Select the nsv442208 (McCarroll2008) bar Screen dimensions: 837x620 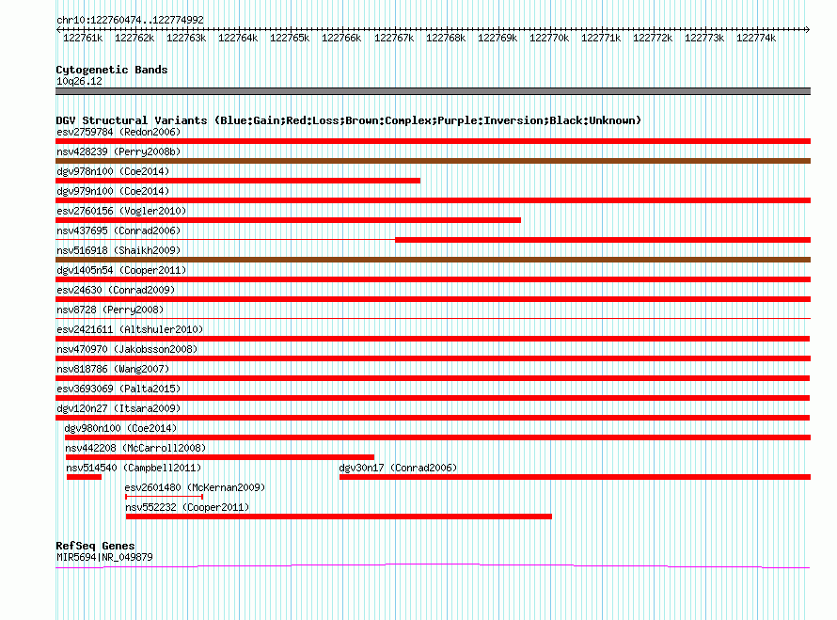[220, 457]
